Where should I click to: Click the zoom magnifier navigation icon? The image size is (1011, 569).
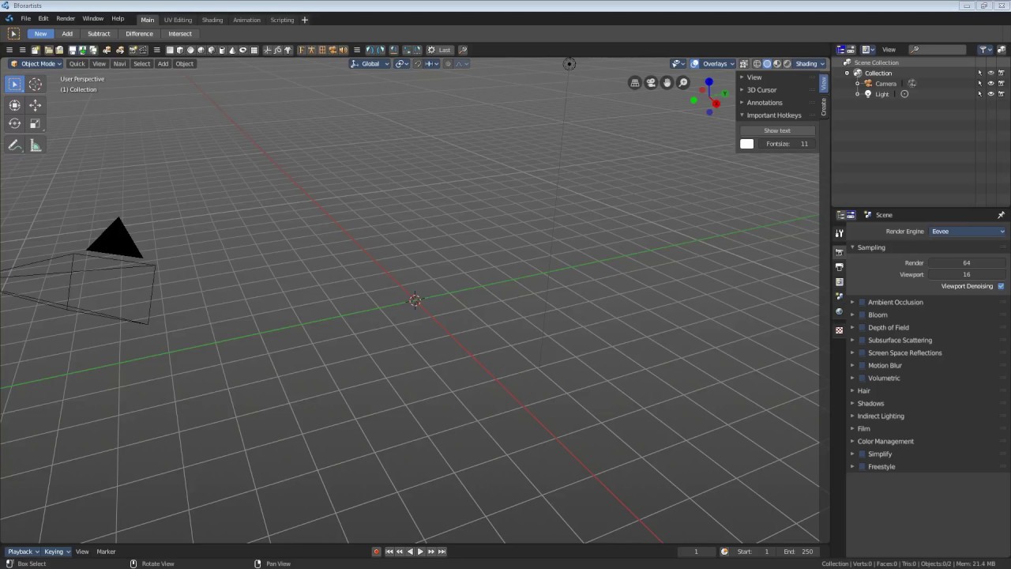[683, 83]
